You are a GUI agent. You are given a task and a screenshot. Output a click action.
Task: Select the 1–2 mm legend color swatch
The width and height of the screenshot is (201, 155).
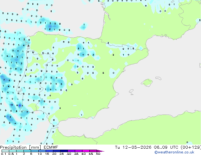tap(20, 151)
